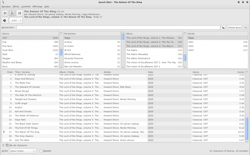Select Aceilux in Personnes
Viewport: 250px width, 155px height.
pyautogui.click(x=92, y=42)
